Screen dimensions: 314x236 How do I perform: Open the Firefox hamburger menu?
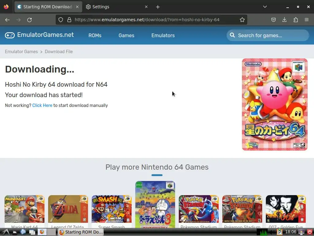pos(307,20)
